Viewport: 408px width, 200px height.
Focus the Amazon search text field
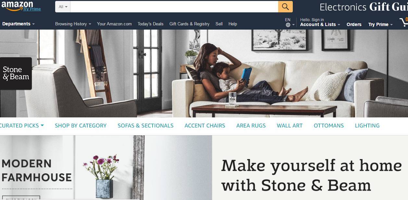click(174, 7)
